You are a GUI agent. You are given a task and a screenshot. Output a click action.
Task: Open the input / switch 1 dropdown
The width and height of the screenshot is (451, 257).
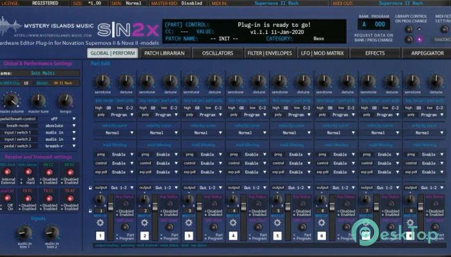point(59,132)
